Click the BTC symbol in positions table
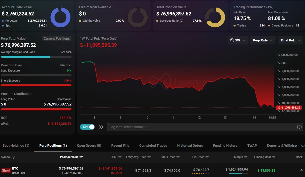Viewport: 305px width, 177px height. (x=15, y=169)
